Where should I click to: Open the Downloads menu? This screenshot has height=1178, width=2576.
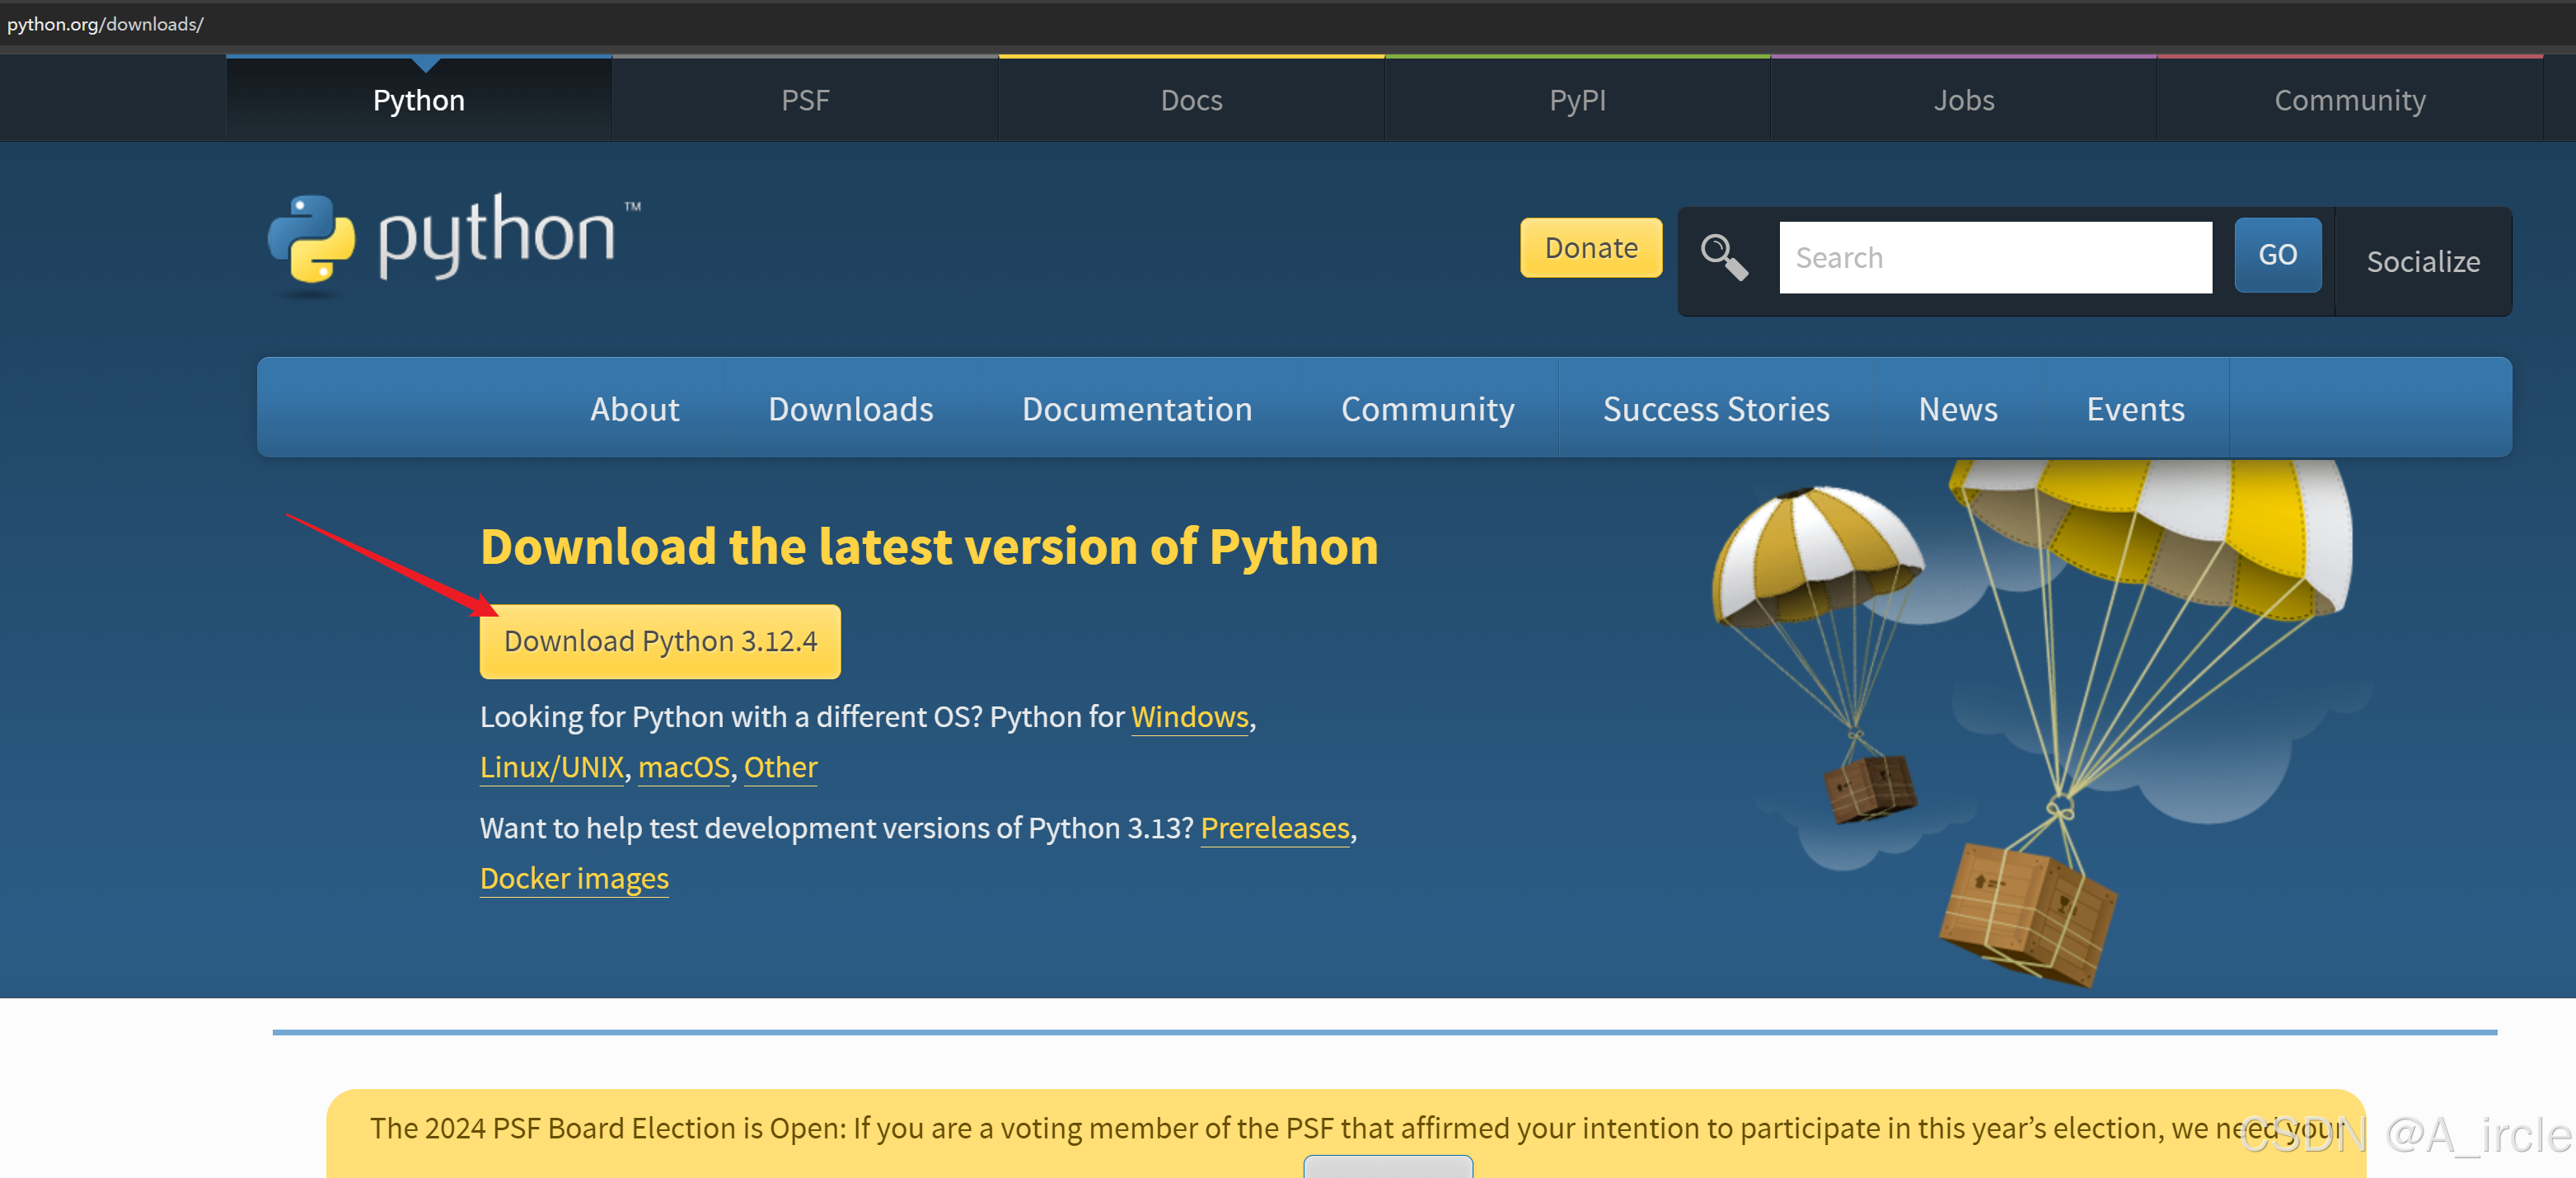tap(850, 409)
